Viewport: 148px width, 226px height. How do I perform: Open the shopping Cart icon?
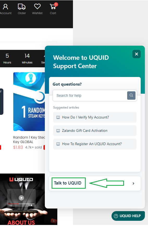pyautogui.click(x=53, y=7)
